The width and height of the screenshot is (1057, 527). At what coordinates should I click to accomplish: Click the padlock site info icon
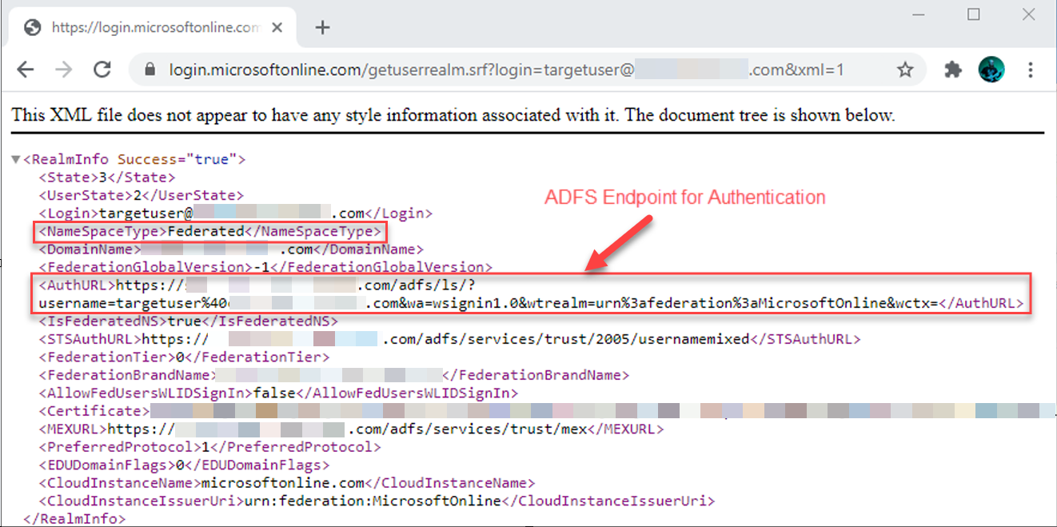click(x=149, y=70)
